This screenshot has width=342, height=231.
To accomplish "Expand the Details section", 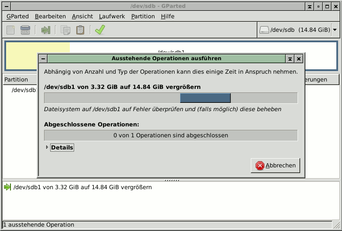I will (48, 148).
